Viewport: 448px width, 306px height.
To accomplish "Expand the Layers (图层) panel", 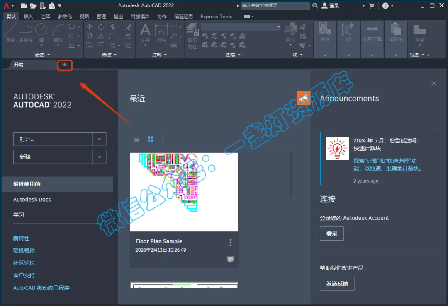I will click(x=233, y=55).
